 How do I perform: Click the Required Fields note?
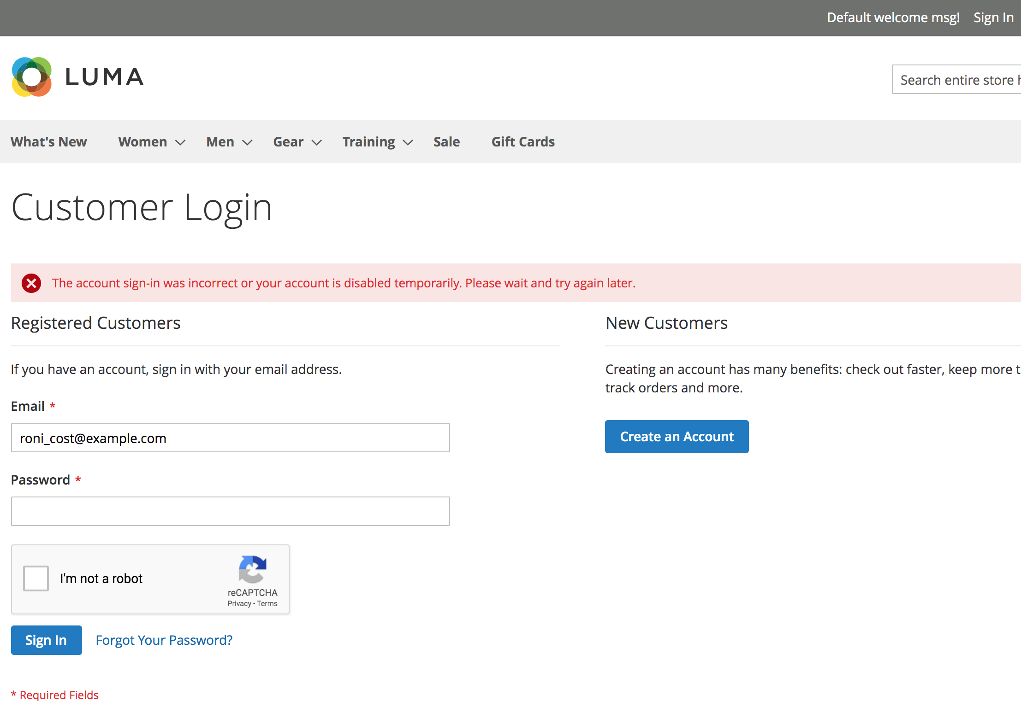tap(55, 695)
